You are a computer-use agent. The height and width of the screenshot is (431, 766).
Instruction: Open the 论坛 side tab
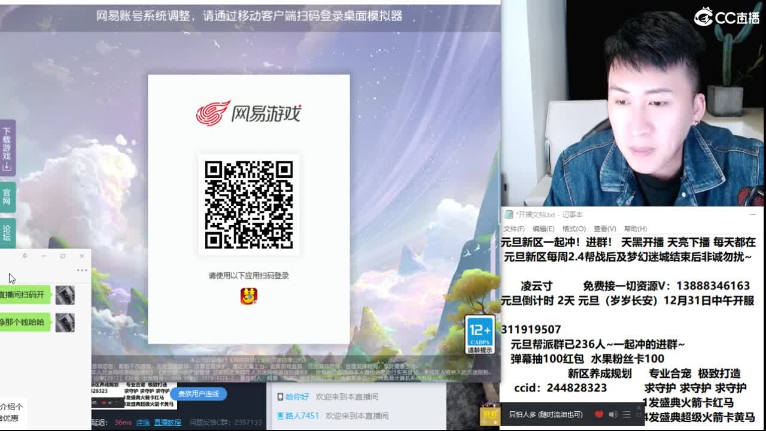coord(7,233)
